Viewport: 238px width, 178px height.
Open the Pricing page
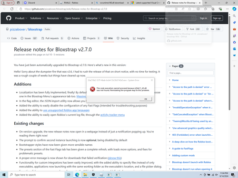(107, 18)
